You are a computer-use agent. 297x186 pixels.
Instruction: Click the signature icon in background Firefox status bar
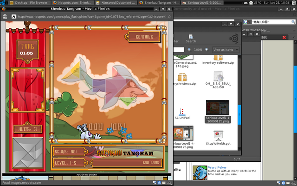[x=294, y=183]
